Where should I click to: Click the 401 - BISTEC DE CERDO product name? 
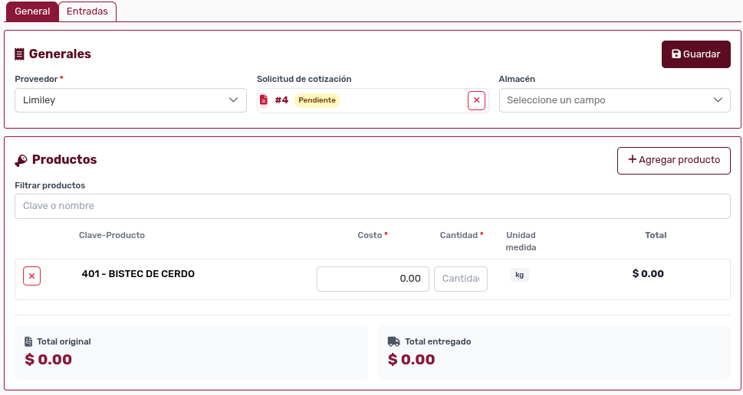(138, 274)
